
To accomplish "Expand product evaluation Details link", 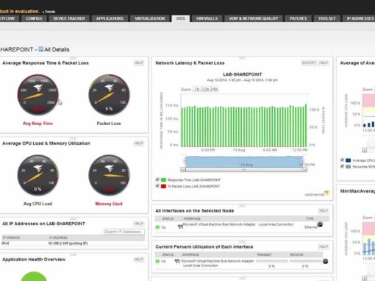I will (x=49, y=12).
